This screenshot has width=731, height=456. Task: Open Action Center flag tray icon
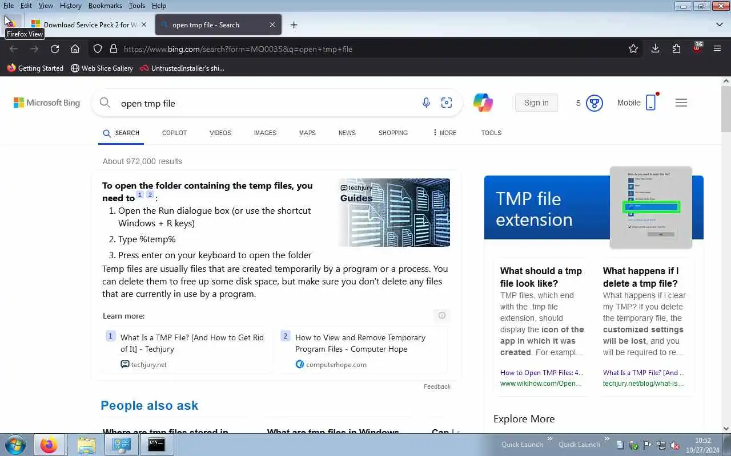point(647,445)
